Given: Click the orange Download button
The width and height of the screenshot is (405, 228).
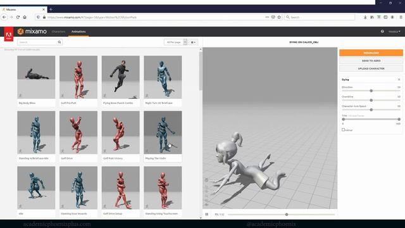Looking at the screenshot, I should (371, 53).
